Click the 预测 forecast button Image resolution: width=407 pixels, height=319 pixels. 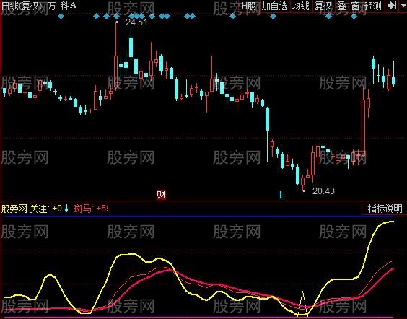[373, 6]
